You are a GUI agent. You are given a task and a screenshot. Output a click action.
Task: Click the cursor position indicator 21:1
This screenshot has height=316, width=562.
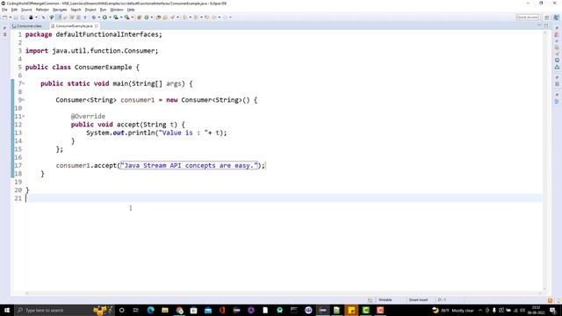click(442, 300)
